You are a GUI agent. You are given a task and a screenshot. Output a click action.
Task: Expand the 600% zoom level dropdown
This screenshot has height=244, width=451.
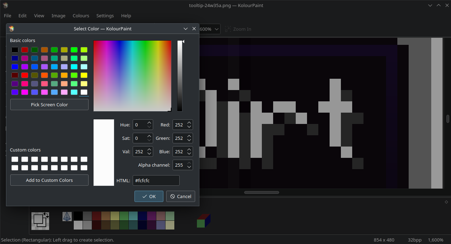click(216, 29)
